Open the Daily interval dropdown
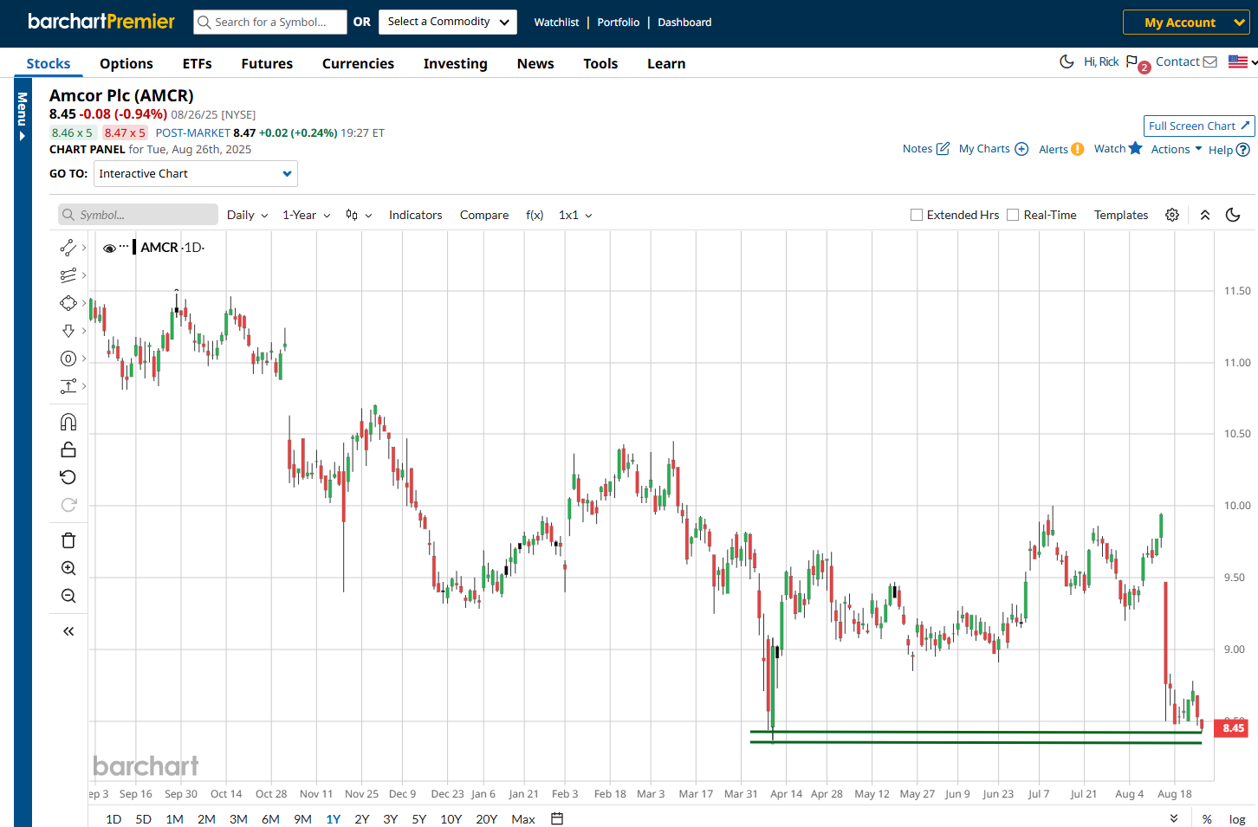The width and height of the screenshot is (1258, 827). point(247,215)
